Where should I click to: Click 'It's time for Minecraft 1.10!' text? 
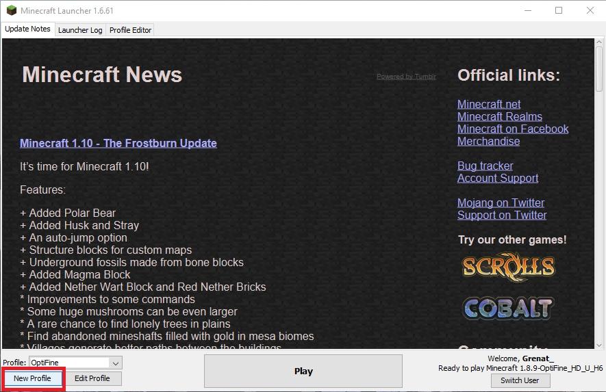84,167
